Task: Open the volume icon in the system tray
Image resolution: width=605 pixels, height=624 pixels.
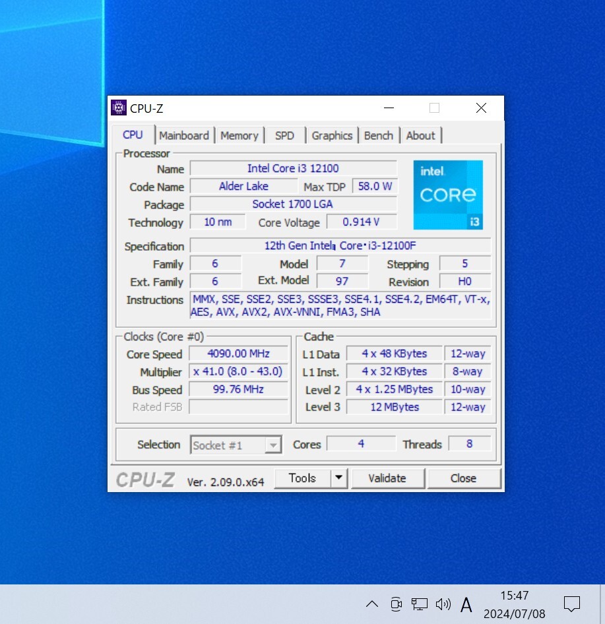Action: 443,604
